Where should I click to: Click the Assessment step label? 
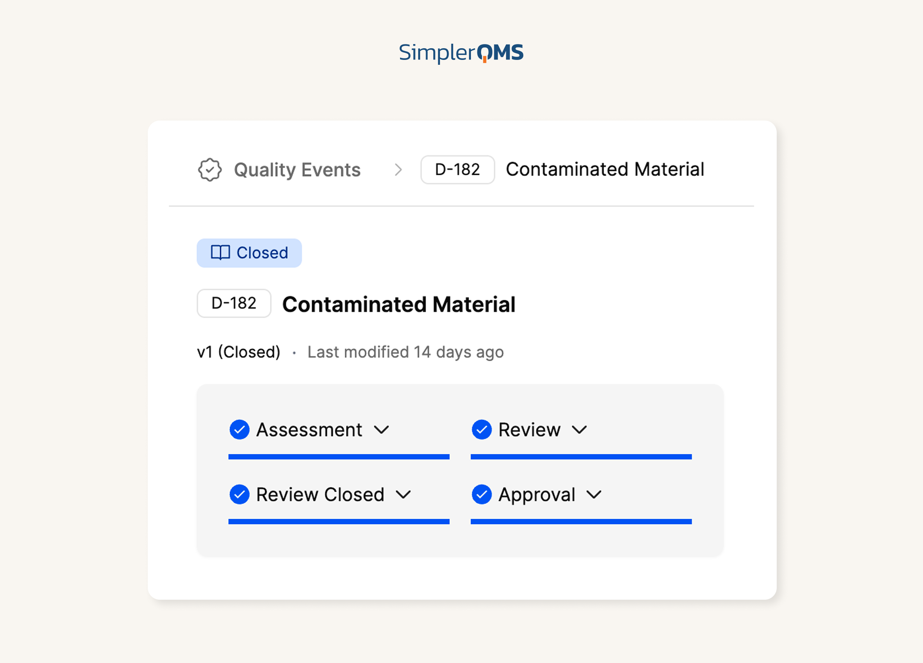(x=309, y=430)
